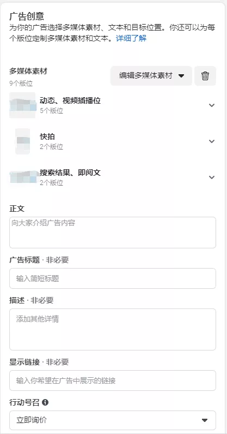Click the 搜索结果、即阅文 row title
227x434 pixels.
point(70,173)
